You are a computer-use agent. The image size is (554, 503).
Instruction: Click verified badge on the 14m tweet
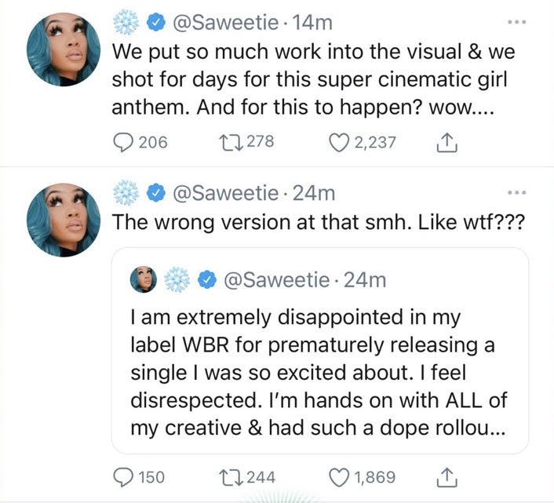(157, 24)
